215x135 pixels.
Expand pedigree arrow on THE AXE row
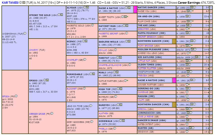point(211,25)
